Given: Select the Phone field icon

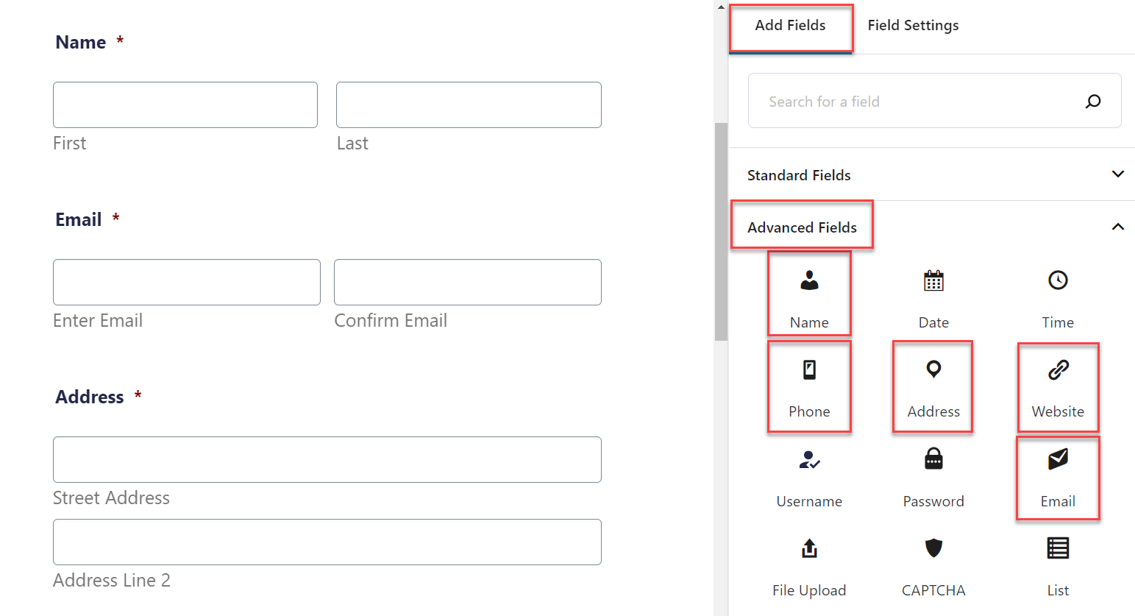Looking at the screenshot, I should click(x=809, y=369).
